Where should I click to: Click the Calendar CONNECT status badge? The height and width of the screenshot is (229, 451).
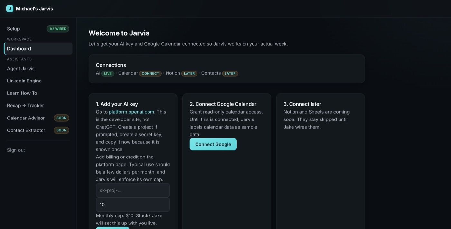(x=150, y=73)
